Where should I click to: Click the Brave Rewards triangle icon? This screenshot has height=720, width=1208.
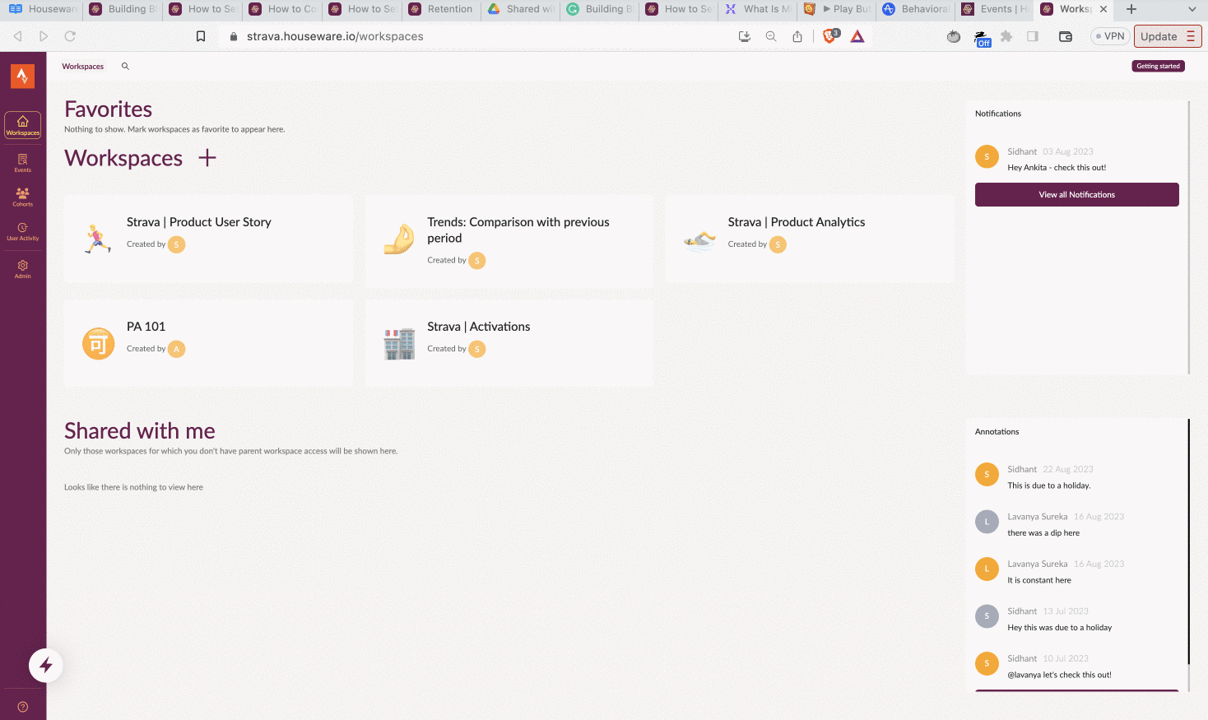click(857, 36)
